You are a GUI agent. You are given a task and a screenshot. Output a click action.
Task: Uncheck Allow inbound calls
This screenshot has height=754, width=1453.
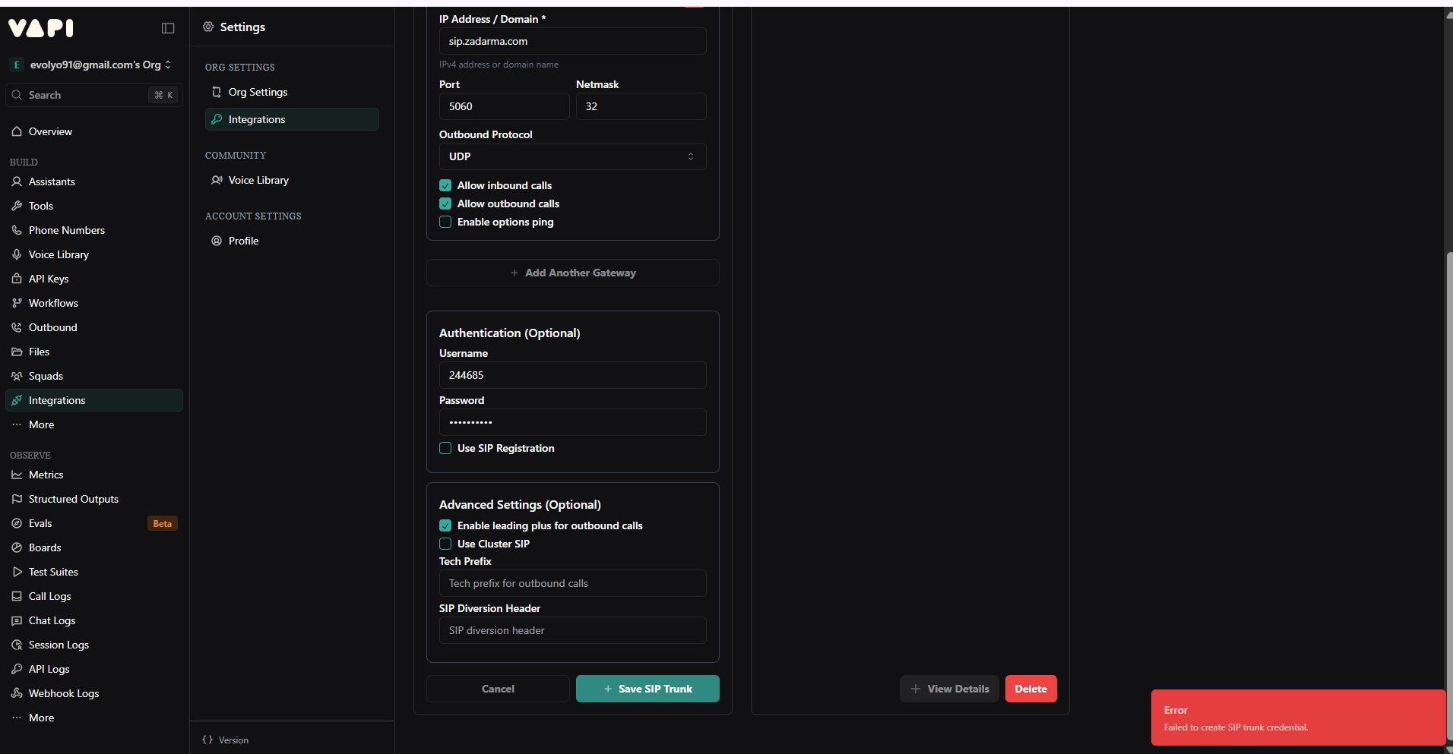[445, 185]
